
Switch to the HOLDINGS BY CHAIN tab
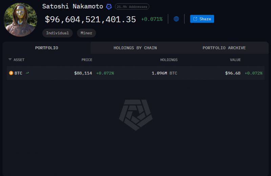pos(135,48)
